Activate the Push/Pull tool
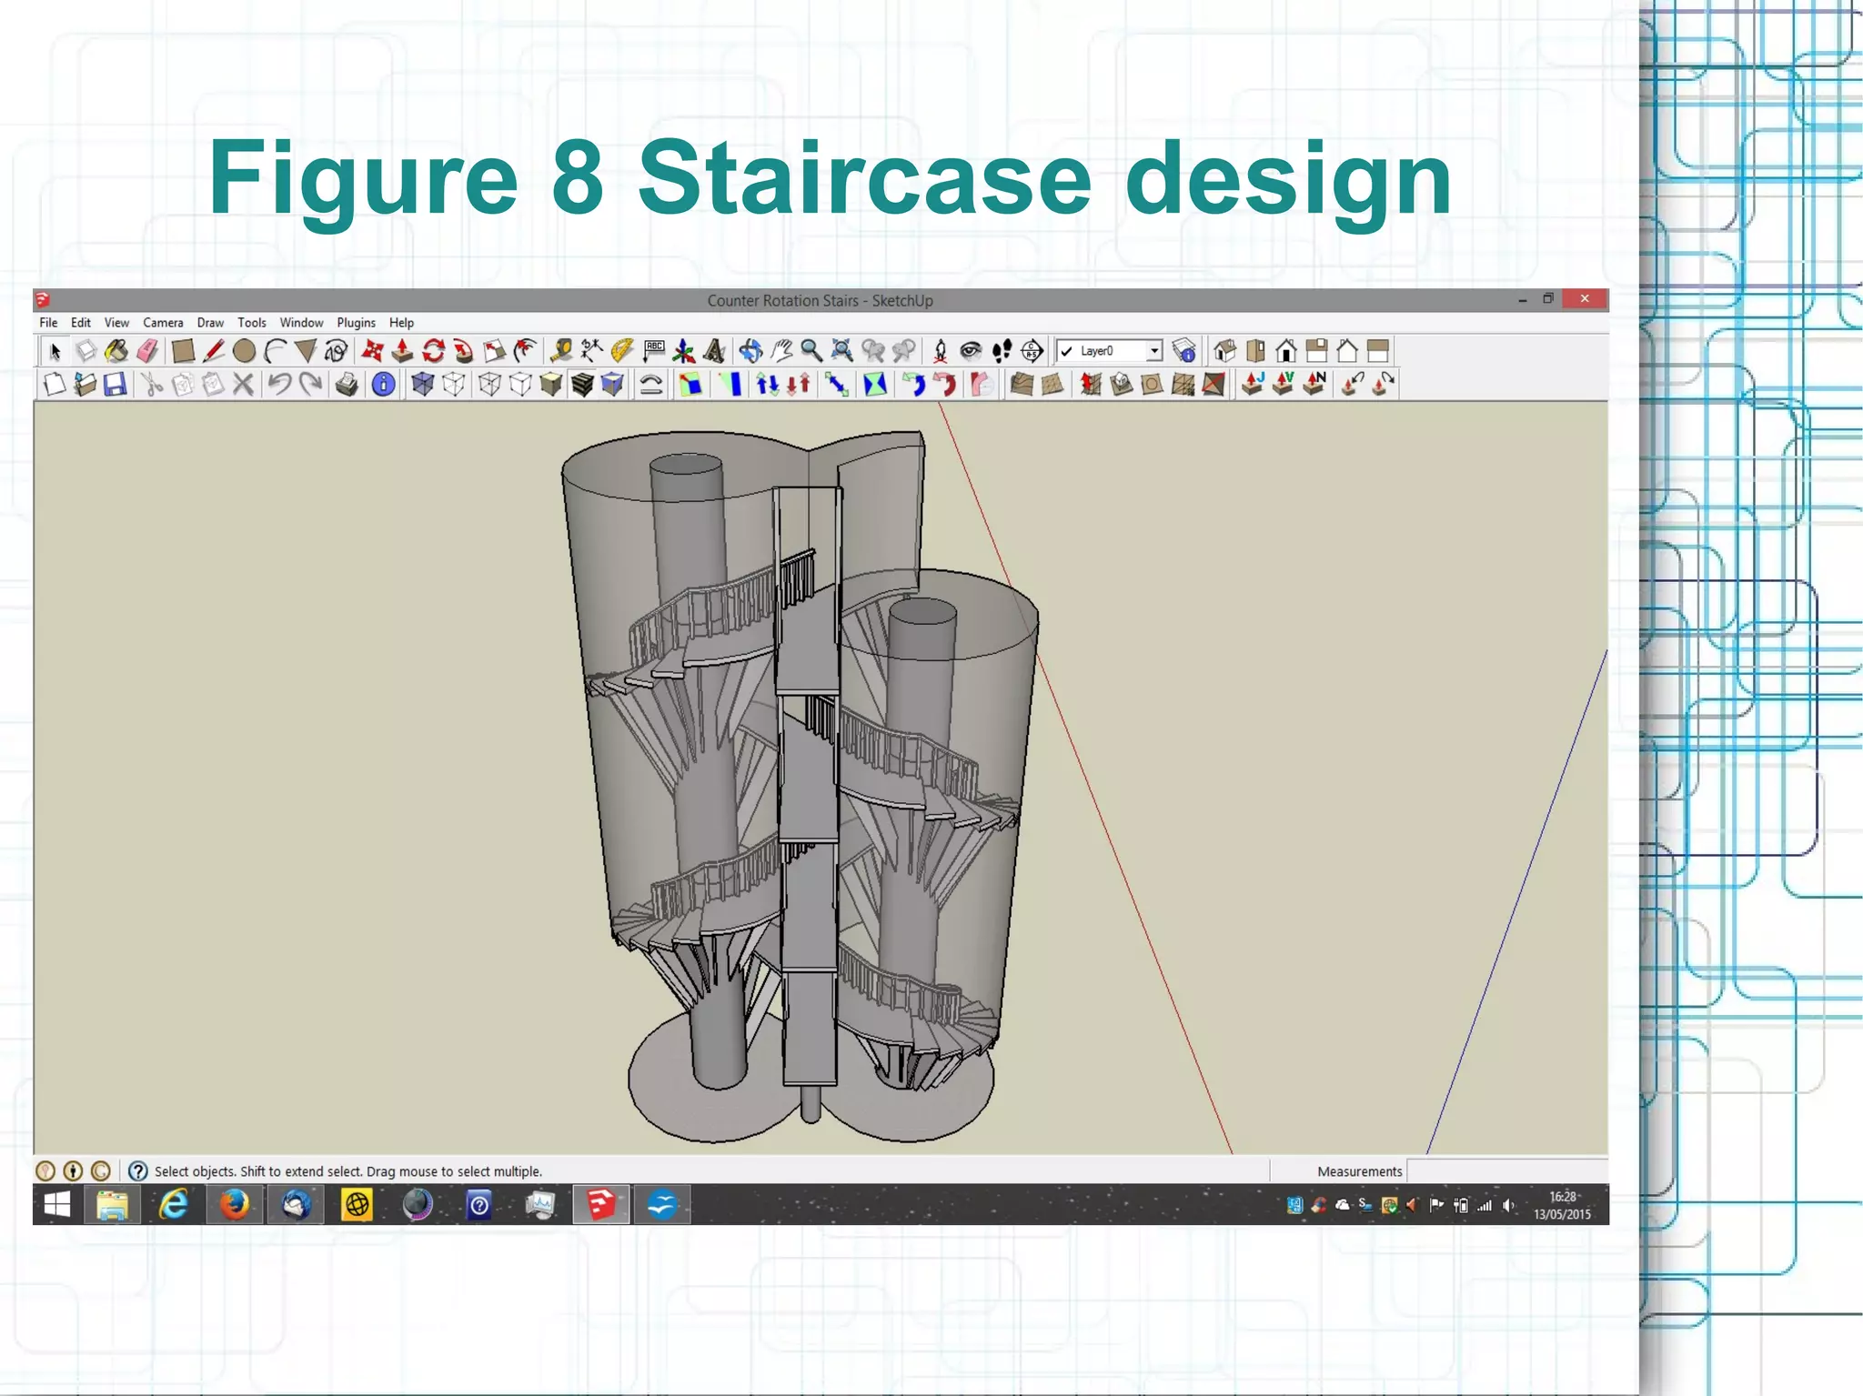Image resolution: width=1863 pixels, height=1396 pixels. [402, 351]
